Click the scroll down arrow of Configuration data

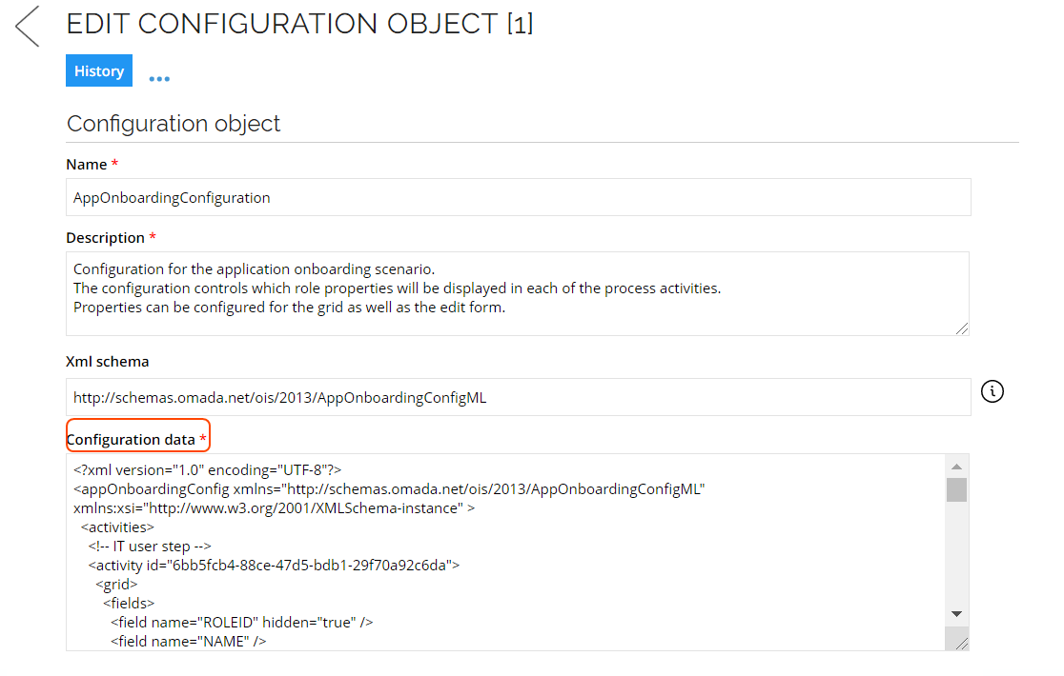tap(957, 614)
